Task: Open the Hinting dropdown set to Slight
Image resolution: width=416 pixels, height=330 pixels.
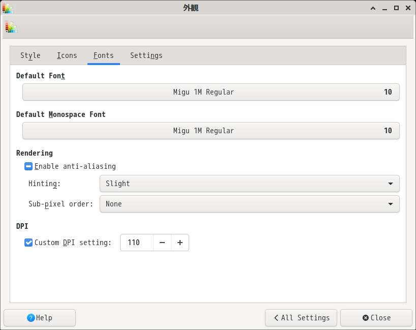Action: tap(249, 184)
